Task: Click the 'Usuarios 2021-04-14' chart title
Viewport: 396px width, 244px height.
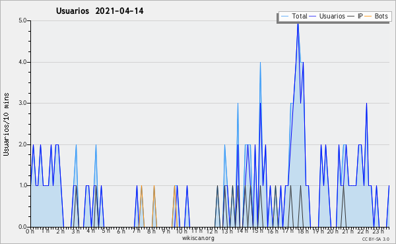Action: click(100, 11)
